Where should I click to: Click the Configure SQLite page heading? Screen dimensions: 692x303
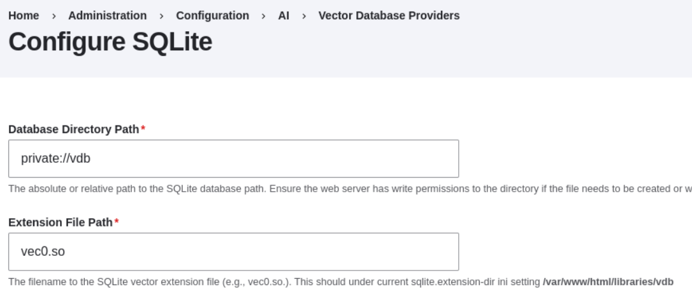(x=110, y=42)
